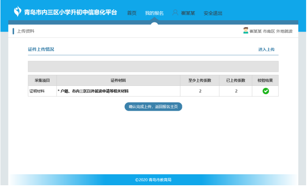Click the 至少上传张数 column header
The image size is (307, 187).
tap(199, 81)
